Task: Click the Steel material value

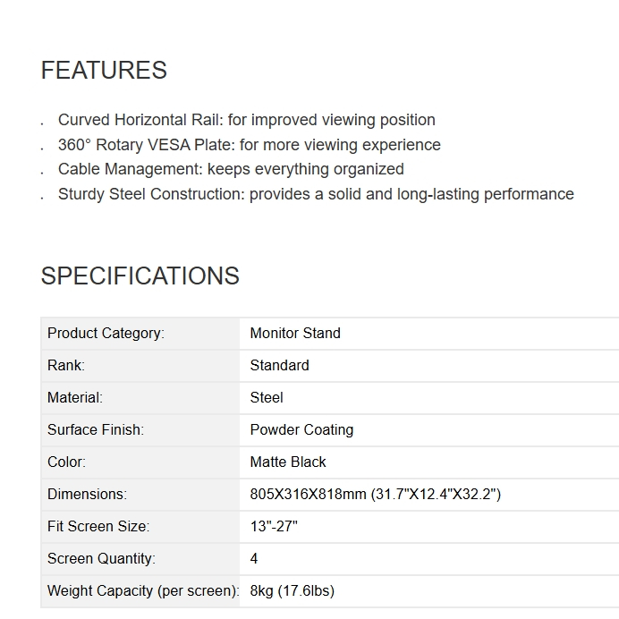Action: (x=267, y=397)
